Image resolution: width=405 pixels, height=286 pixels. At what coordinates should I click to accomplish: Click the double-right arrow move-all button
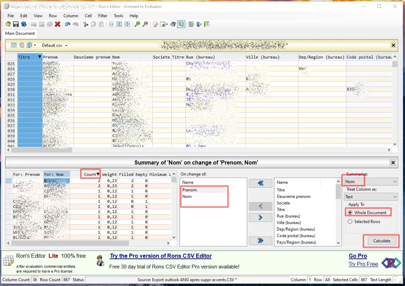click(x=260, y=241)
